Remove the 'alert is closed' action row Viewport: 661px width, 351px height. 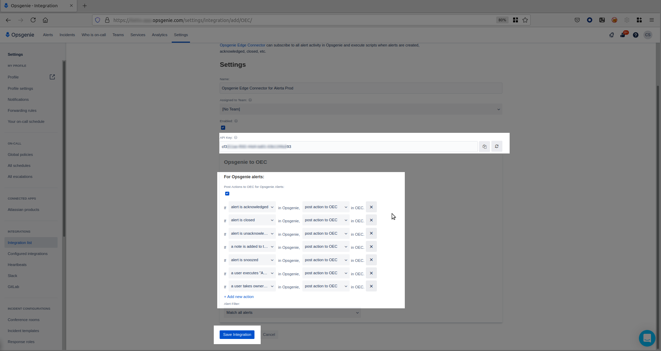[371, 220]
